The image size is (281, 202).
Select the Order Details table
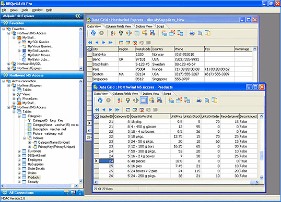coord(36,169)
